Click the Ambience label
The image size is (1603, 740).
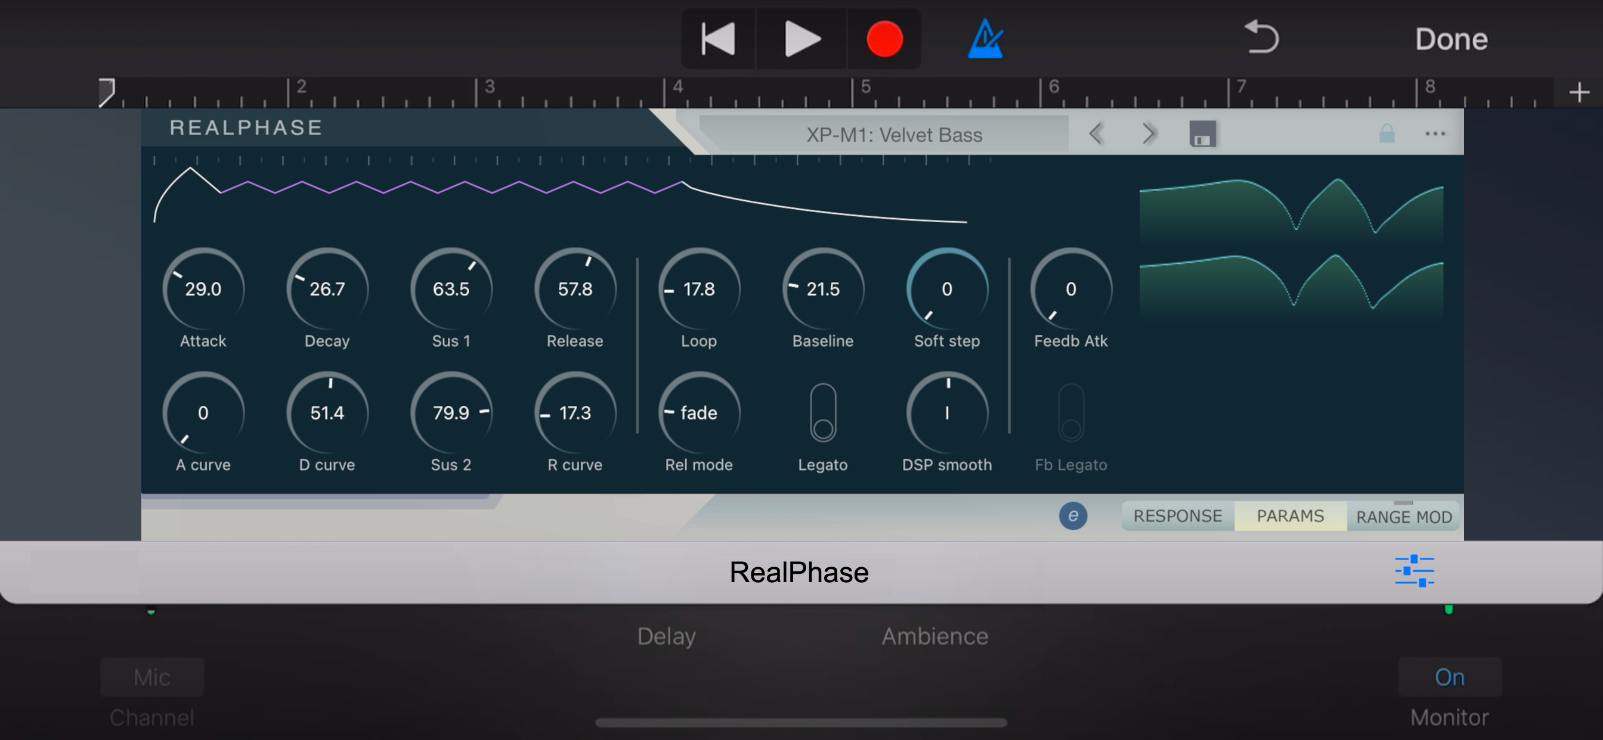click(934, 636)
